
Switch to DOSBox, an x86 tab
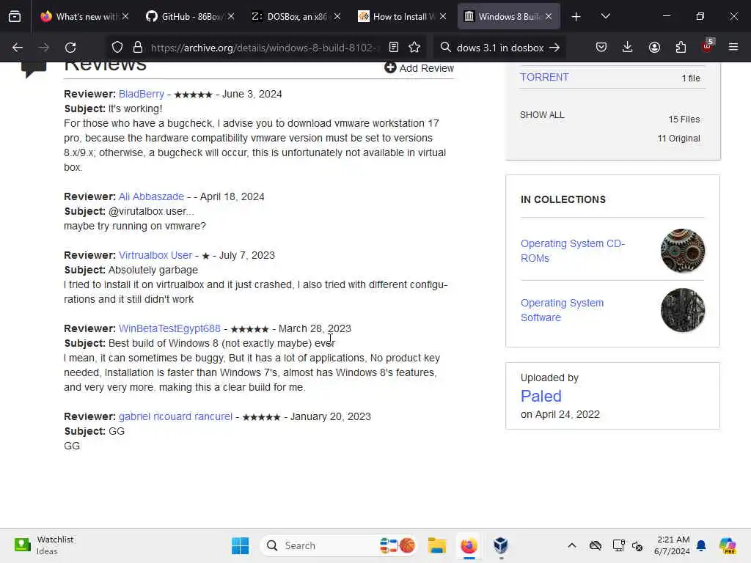pos(296,16)
